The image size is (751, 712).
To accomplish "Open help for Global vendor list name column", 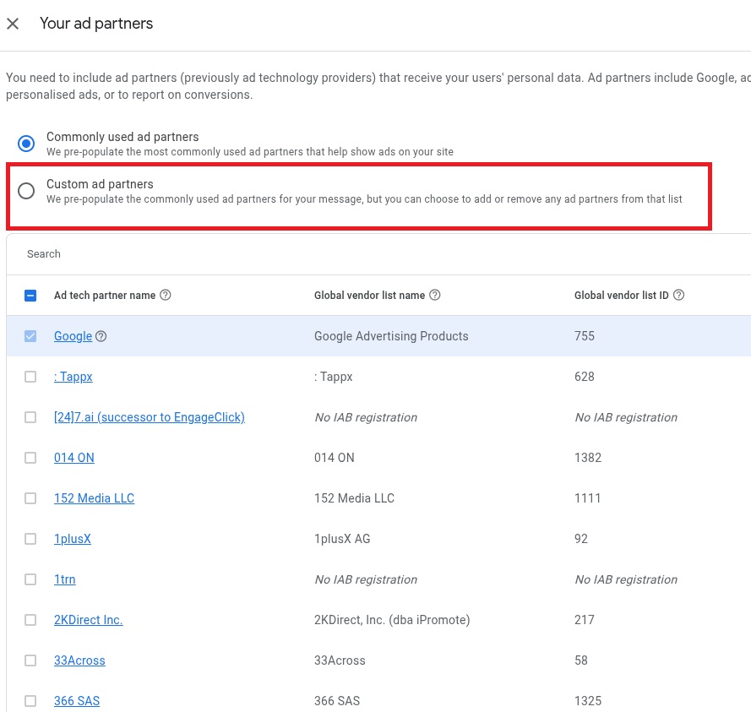I will (x=435, y=295).
